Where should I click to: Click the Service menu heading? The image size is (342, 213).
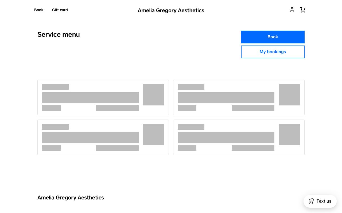[x=59, y=35]
